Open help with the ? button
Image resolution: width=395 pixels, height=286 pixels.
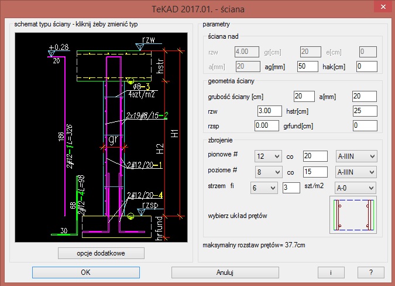click(371, 273)
